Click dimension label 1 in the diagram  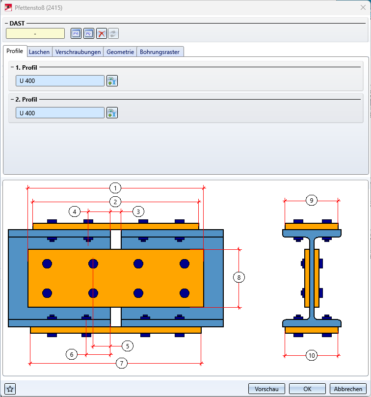point(115,188)
